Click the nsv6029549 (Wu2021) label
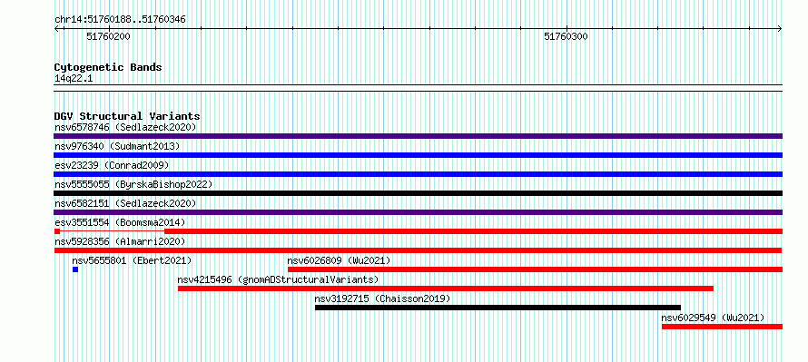808x362 pixels. (x=713, y=318)
